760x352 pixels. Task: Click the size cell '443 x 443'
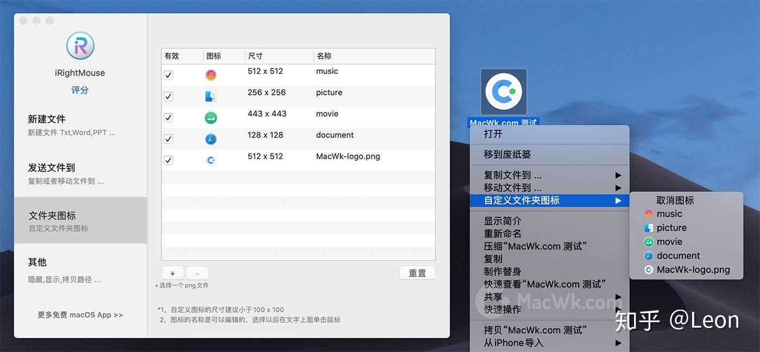click(267, 113)
